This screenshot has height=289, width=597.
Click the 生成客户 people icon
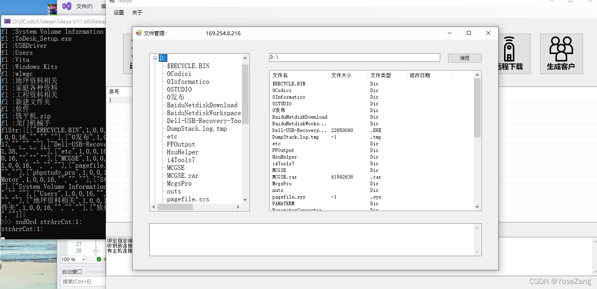[561, 49]
